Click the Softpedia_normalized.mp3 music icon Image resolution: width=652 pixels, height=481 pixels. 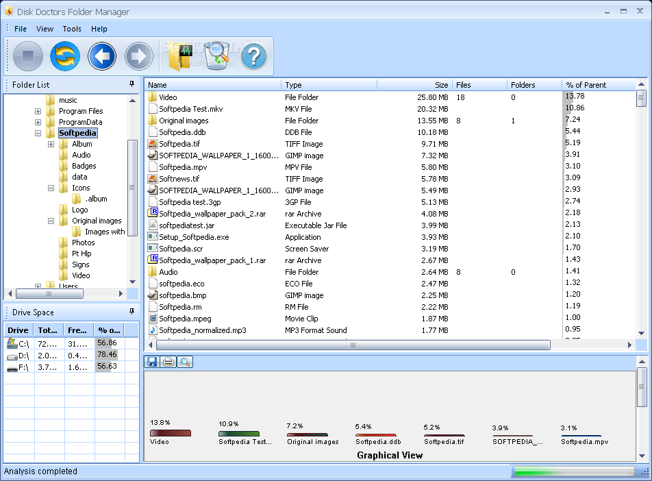coord(153,330)
